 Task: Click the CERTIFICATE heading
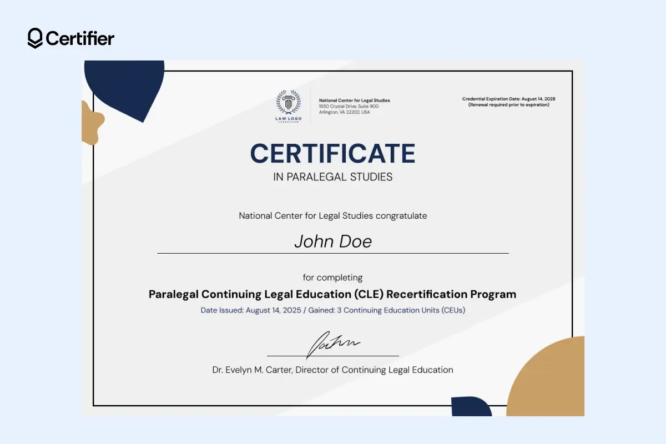tap(333, 153)
